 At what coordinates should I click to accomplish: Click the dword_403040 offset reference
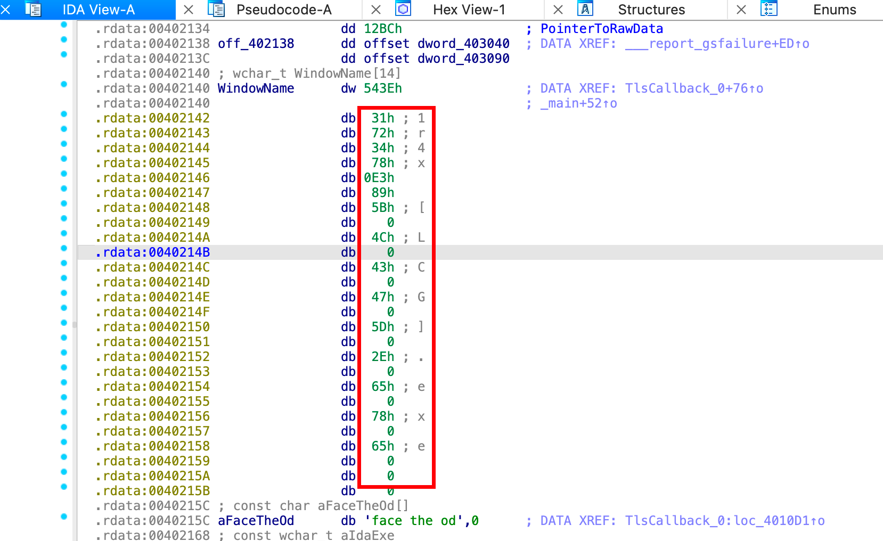point(463,44)
